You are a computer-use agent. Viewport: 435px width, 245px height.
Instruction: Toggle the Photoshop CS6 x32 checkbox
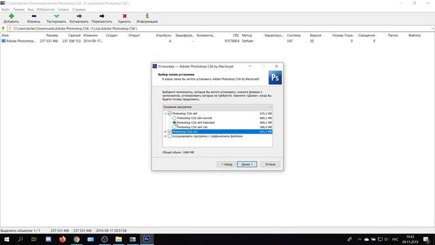coord(170,131)
